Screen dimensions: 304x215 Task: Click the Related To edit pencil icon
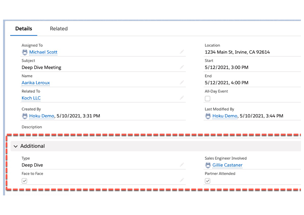pyautogui.click(x=182, y=98)
